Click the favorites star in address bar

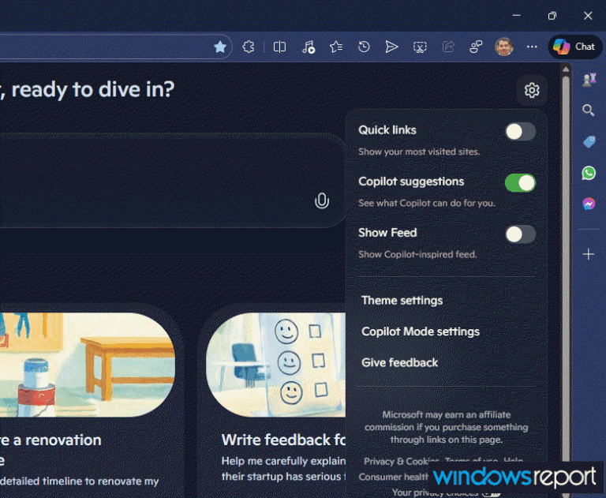[x=220, y=47]
